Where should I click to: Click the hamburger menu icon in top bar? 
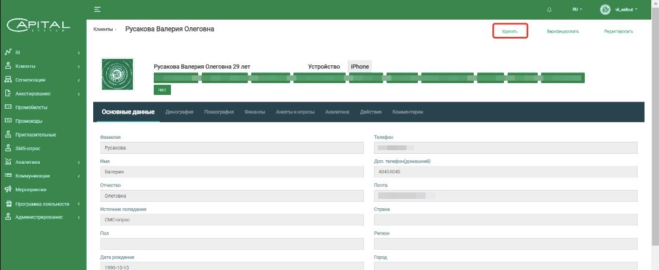97,9
